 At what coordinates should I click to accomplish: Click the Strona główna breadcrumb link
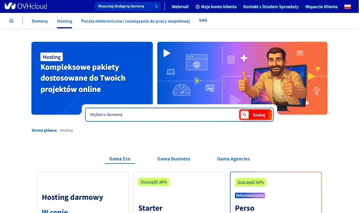[44, 130]
